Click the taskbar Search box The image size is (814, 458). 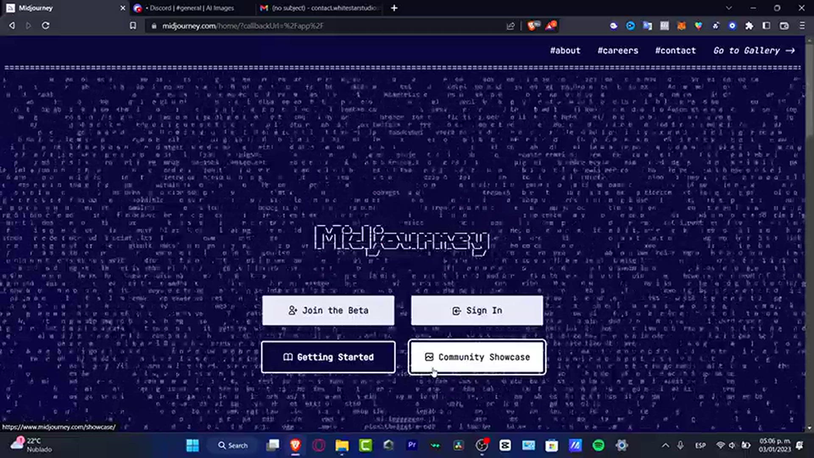pos(233,445)
